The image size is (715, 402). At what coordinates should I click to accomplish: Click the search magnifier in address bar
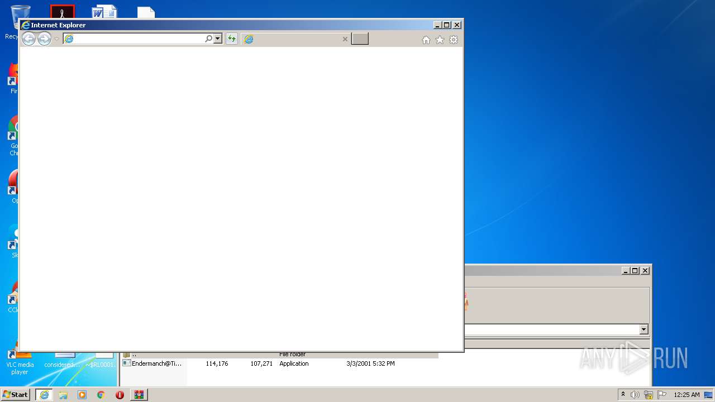point(208,39)
